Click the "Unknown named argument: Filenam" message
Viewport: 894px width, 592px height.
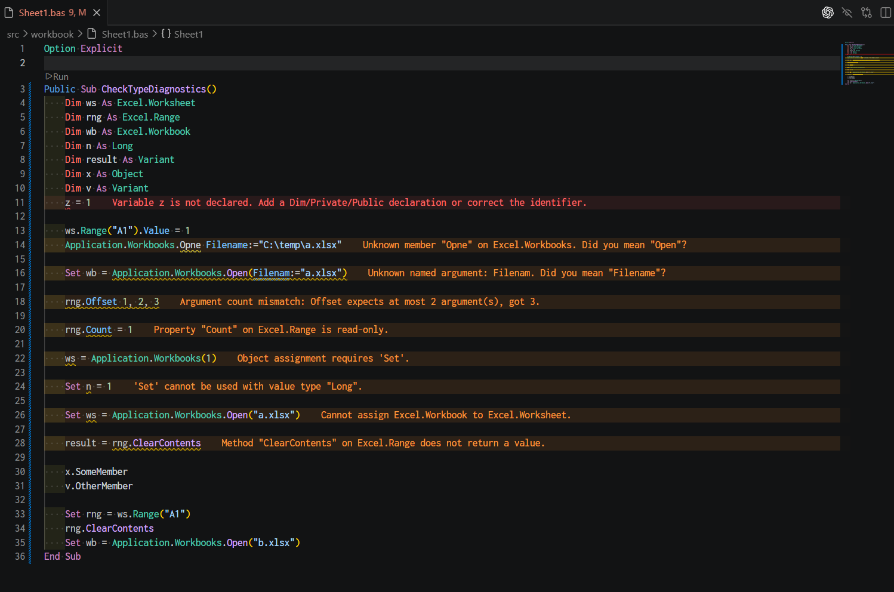click(516, 273)
